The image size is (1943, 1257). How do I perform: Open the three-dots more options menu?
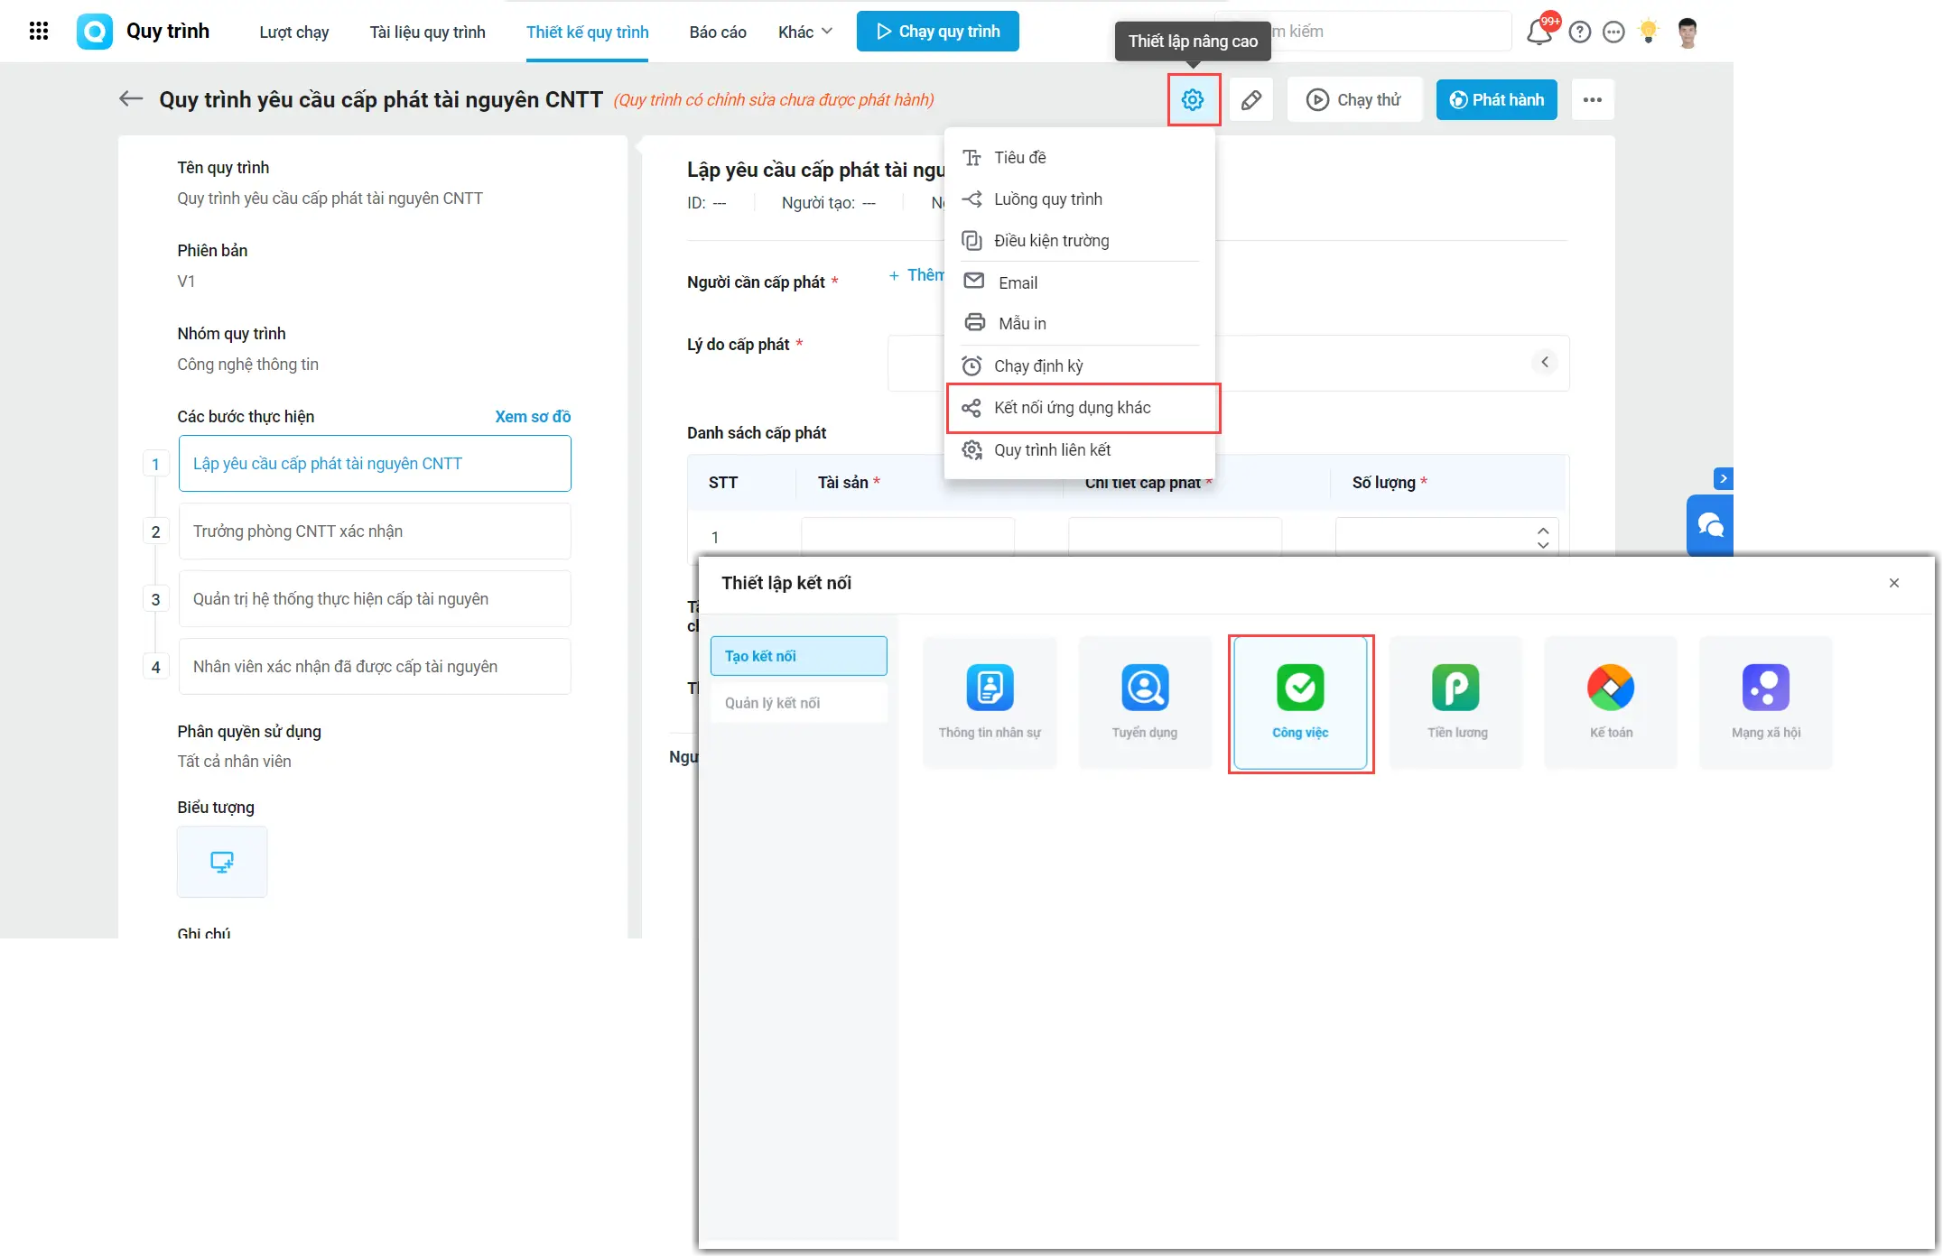pyautogui.click(x=1593, y=100)
